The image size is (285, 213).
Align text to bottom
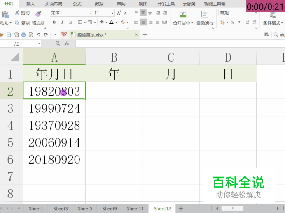coord(150,13)
